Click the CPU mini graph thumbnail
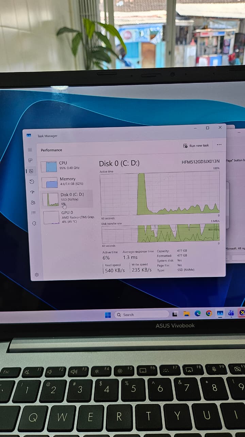Image resolution: width=245 pixels, height=437 pixels. click(49, 167)
